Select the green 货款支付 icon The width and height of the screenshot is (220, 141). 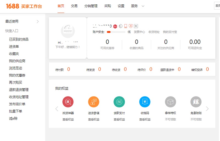click(119, 102)
